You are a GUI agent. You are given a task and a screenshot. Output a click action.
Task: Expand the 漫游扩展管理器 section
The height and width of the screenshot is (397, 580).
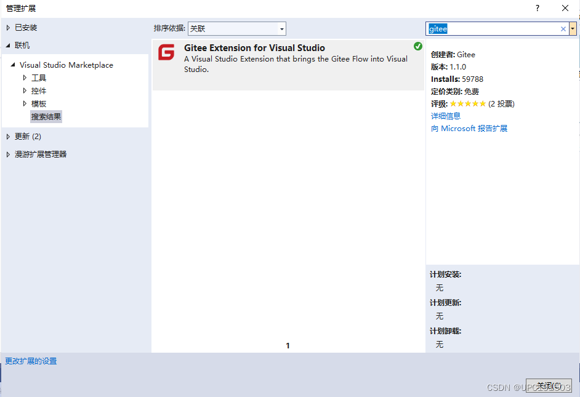pyautogui.click(x=8, y=154)
